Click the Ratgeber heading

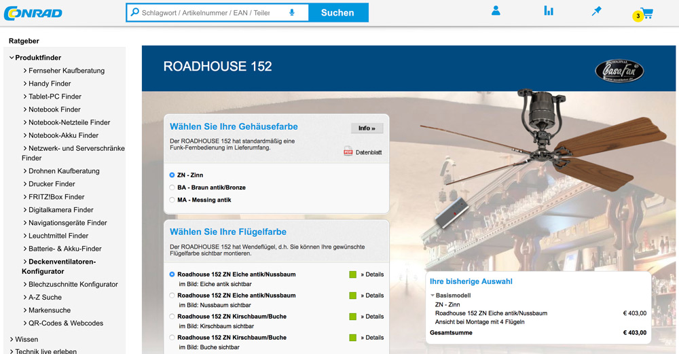tap(24, 41)
